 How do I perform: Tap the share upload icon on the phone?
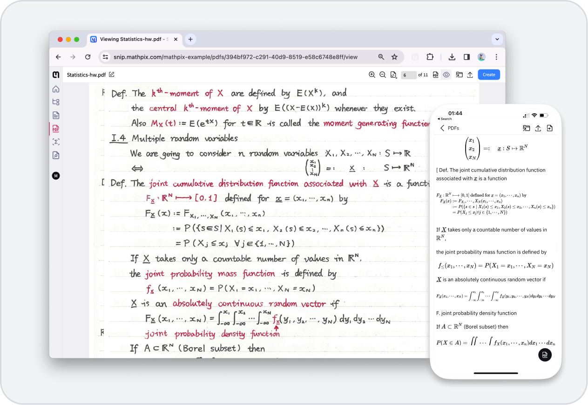(538, 128)
